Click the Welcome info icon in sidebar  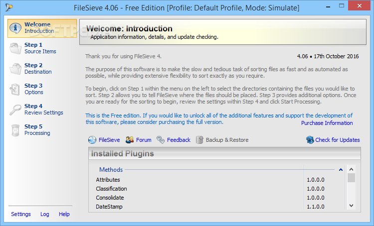pyautogui.click(x=15, y=28)
